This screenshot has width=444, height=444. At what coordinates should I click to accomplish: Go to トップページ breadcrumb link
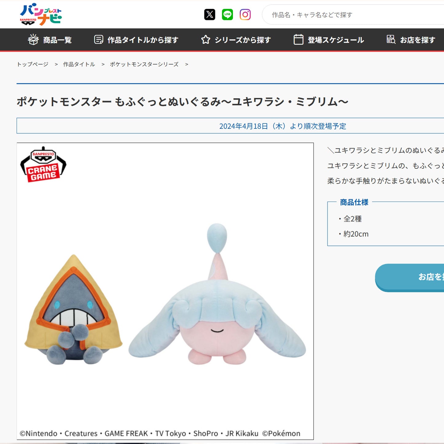33,64
